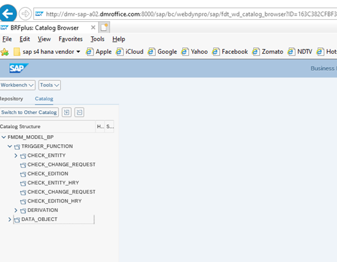Open the View menu
The image size is (337, 262).
coord(44,39)
